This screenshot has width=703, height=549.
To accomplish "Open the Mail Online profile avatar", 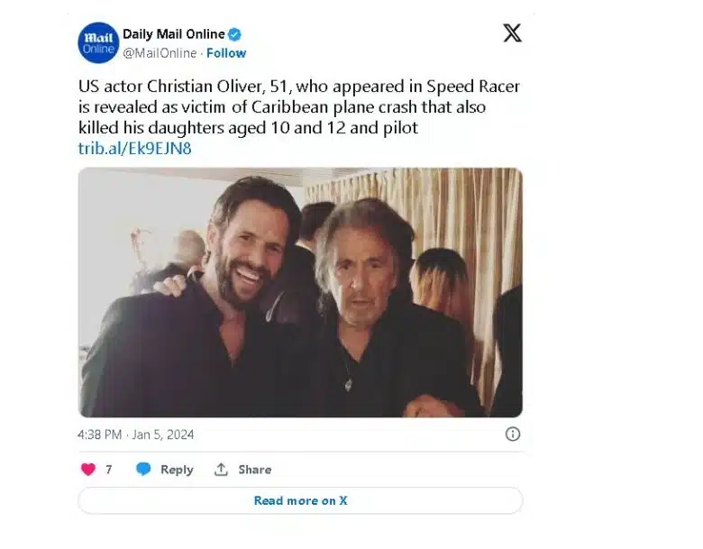I will pyautogui.click(x=98, y=43).
